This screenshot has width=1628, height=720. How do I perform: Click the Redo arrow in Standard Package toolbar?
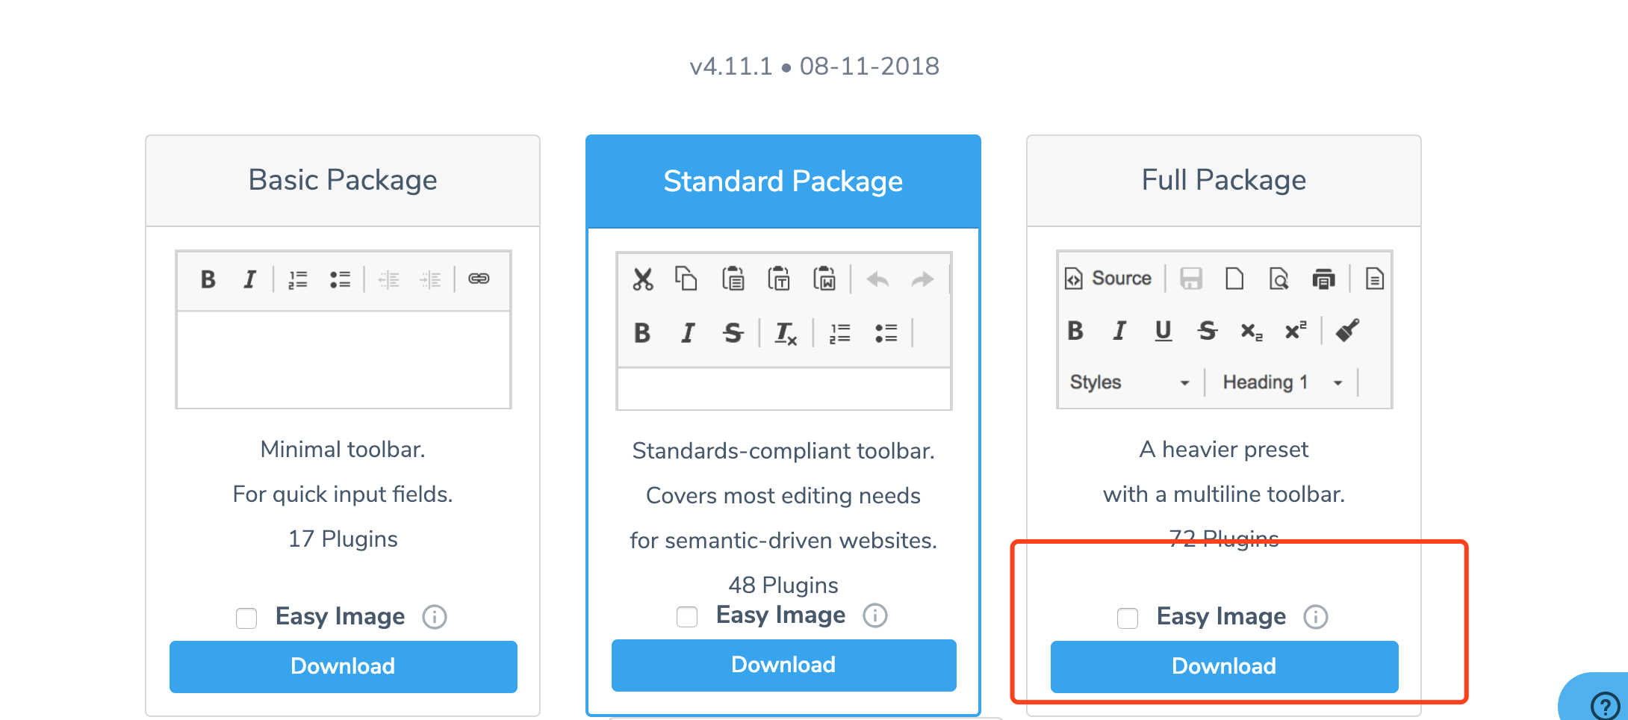(x=923, y=279)
